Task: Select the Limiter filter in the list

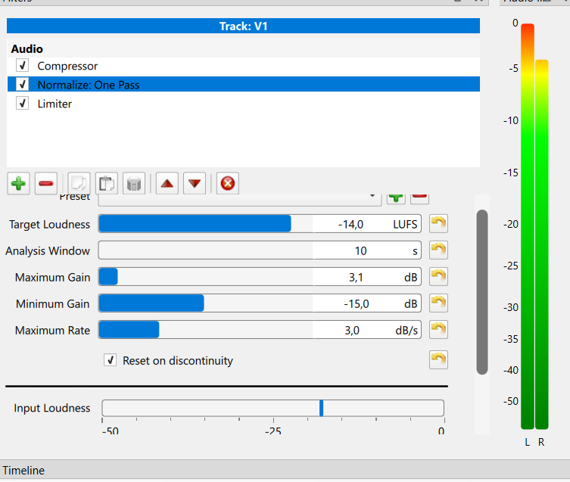Action: (55, 104)
